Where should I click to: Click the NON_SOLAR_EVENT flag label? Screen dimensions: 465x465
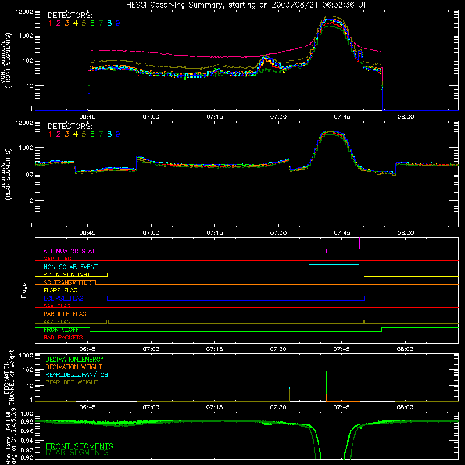coord(70,267)
